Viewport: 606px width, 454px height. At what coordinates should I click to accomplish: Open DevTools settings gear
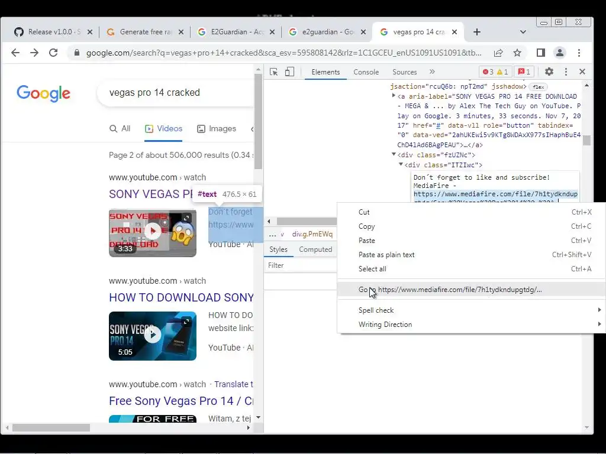click(549, 72)
